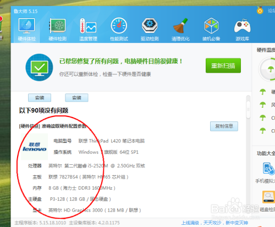This screenshot has height=227, width=275.
Task: Click the computer health checkmark icon
Action: (x=39, y=68)
